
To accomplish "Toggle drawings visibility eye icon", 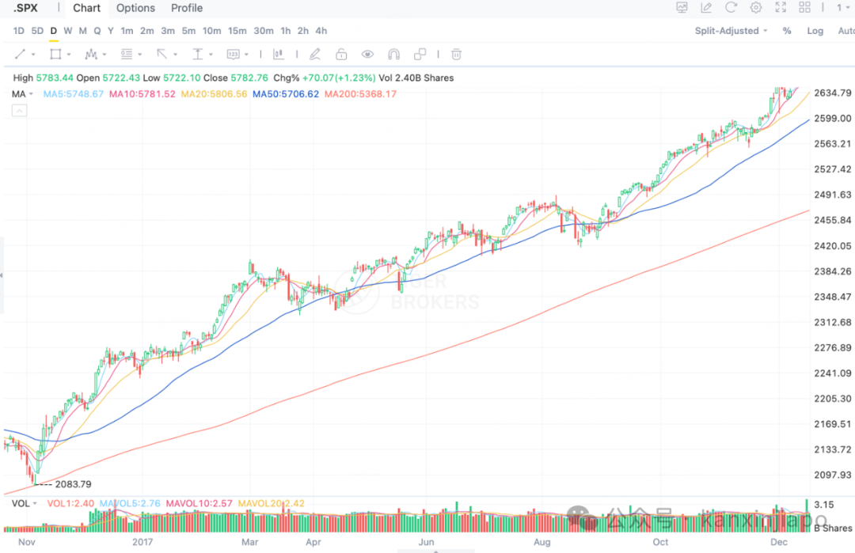I will coord(367,54).
